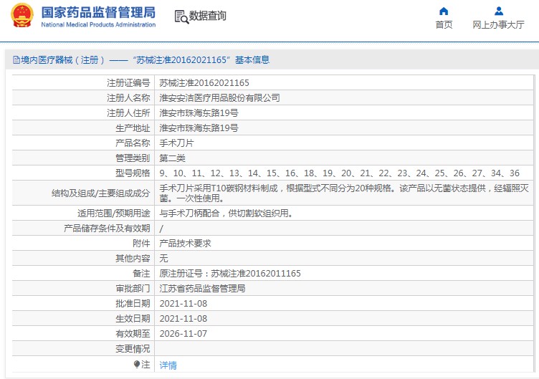Click the 审批部门 label
539x379 pixels.
[x=133, y=289]
